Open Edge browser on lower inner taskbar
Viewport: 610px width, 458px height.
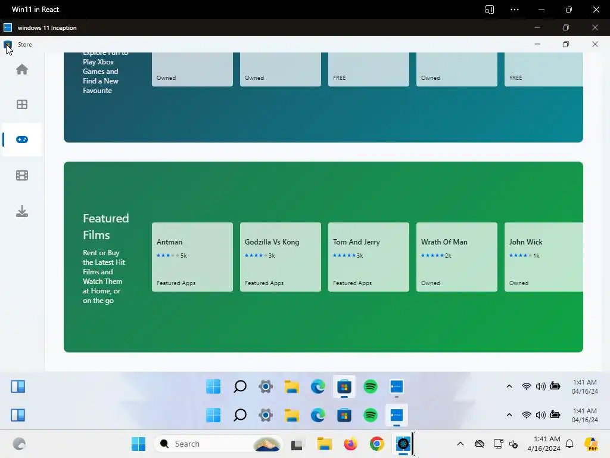tap(318, 415)
